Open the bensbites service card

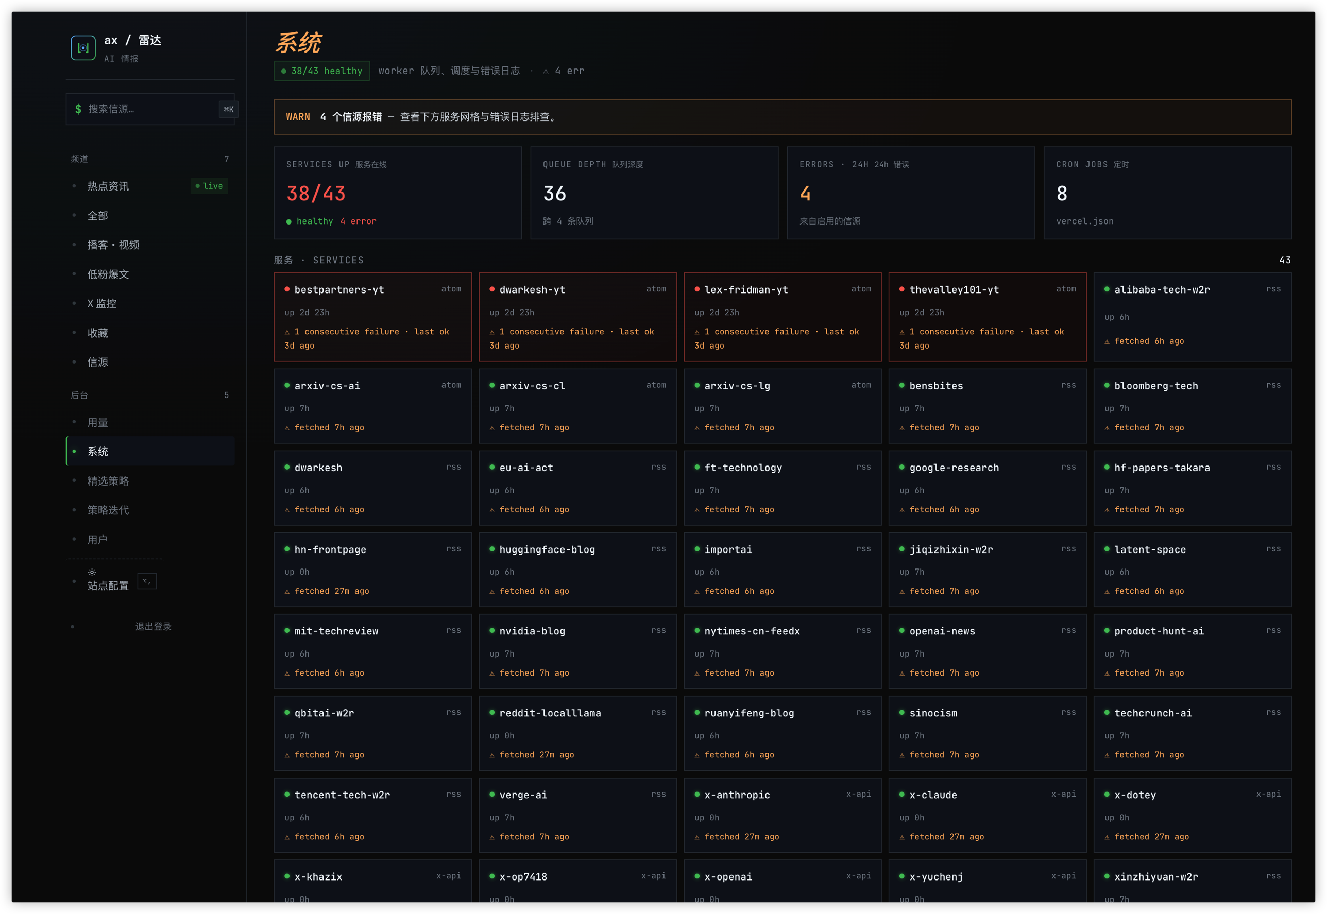coord(987,406)
